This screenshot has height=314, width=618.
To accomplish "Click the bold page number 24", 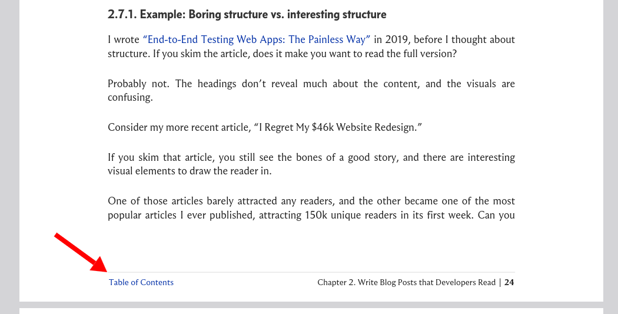I will [509, 282].
